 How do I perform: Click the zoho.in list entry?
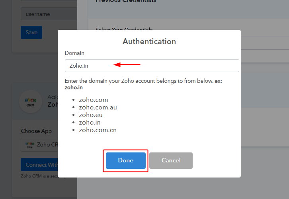coord(90,122)
